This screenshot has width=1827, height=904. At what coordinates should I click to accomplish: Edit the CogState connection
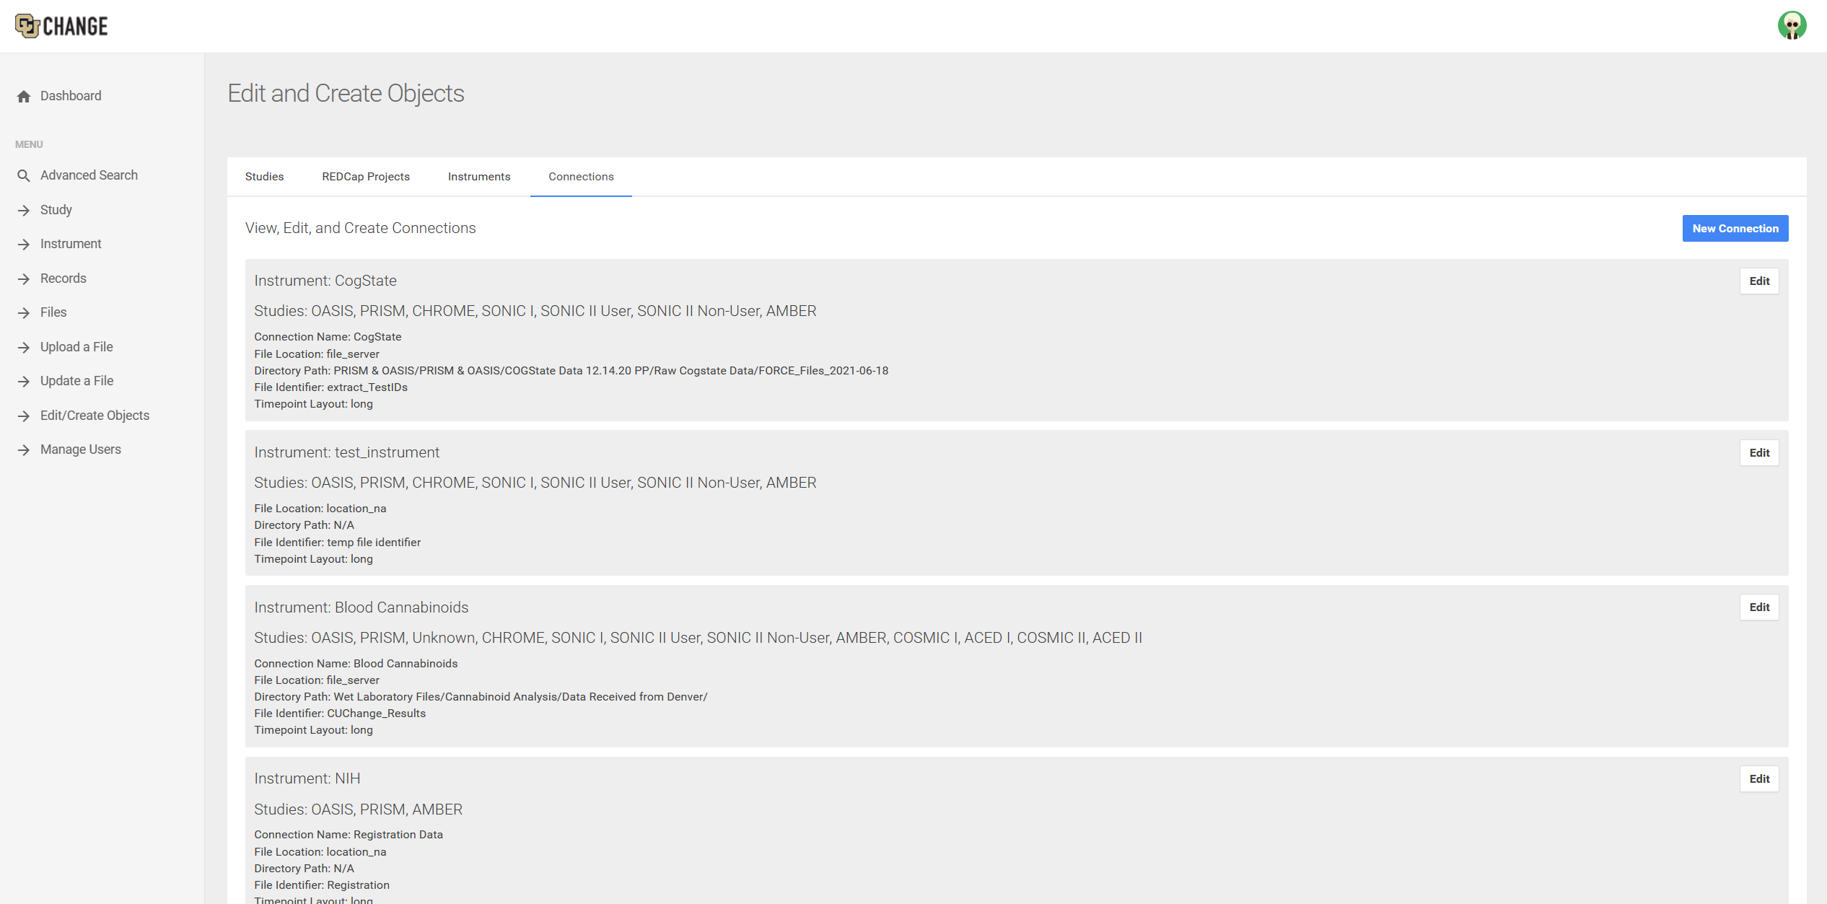tap(1759, 281)
